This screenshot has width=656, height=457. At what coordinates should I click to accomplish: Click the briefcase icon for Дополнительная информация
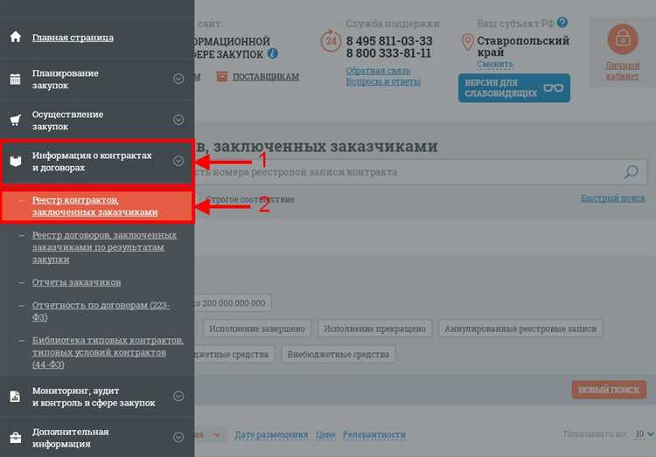tap(15, 437)
